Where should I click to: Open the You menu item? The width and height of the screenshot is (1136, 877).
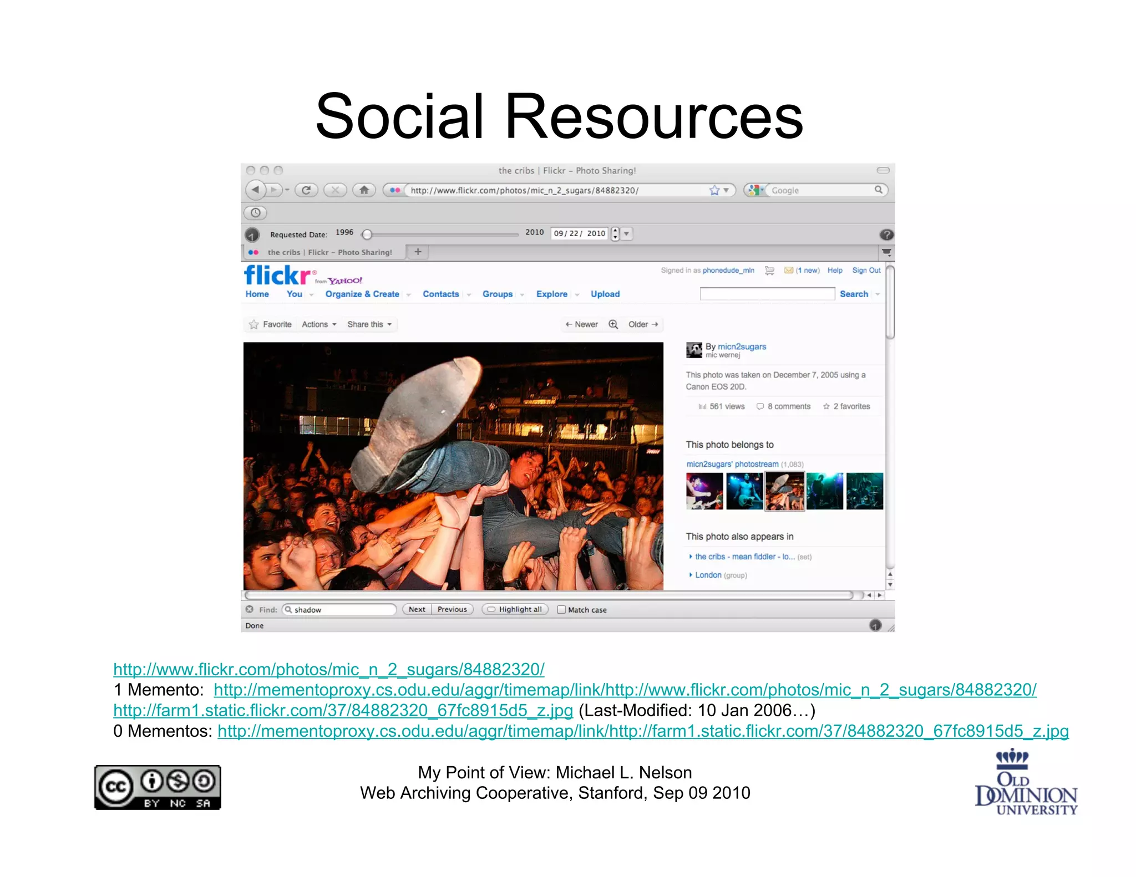click(295, 294)
